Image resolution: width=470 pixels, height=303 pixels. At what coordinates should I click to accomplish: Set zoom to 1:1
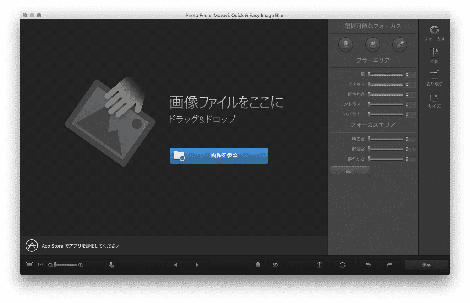coord(41,265)
